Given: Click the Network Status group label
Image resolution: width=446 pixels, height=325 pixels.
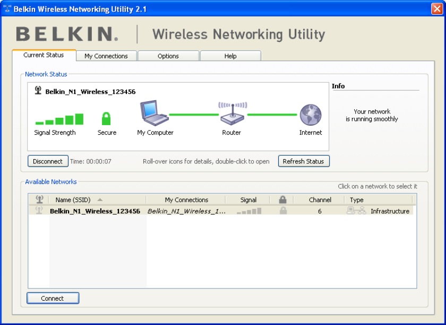Looking at the screenshot, I should [46, 74].
